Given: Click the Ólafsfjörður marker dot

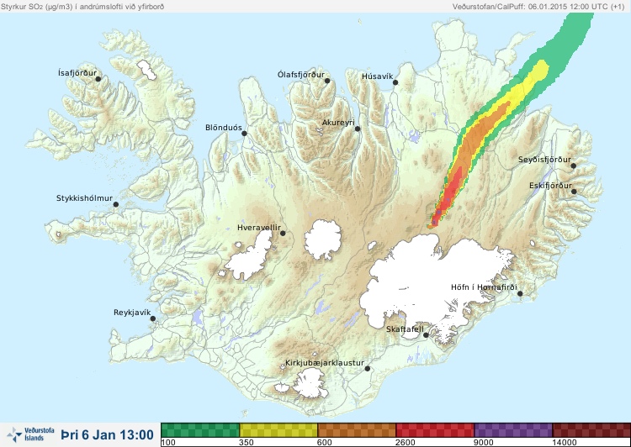Looking at the screenshot, I should click(x=327, y=81).
